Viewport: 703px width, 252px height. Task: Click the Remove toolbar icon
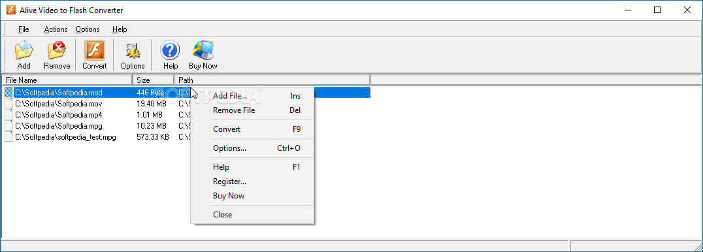pos(57,50)
